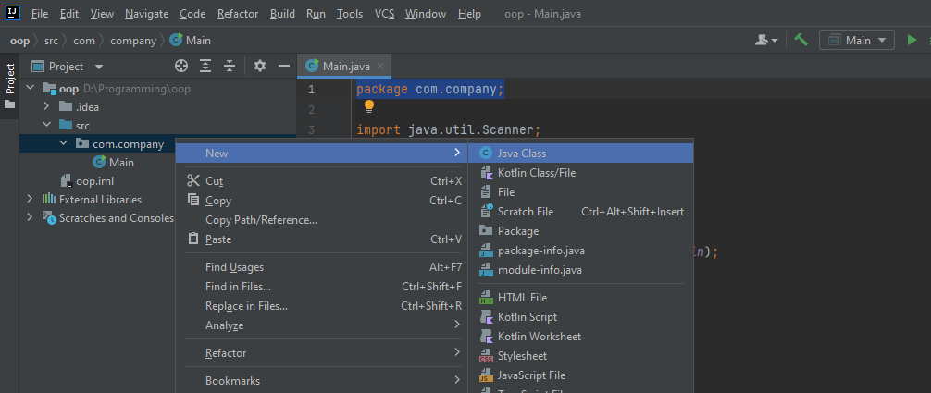Click the oop breadcrumb in navigation bar
This screenshot has height=393, width=931.
coord(19,41)
